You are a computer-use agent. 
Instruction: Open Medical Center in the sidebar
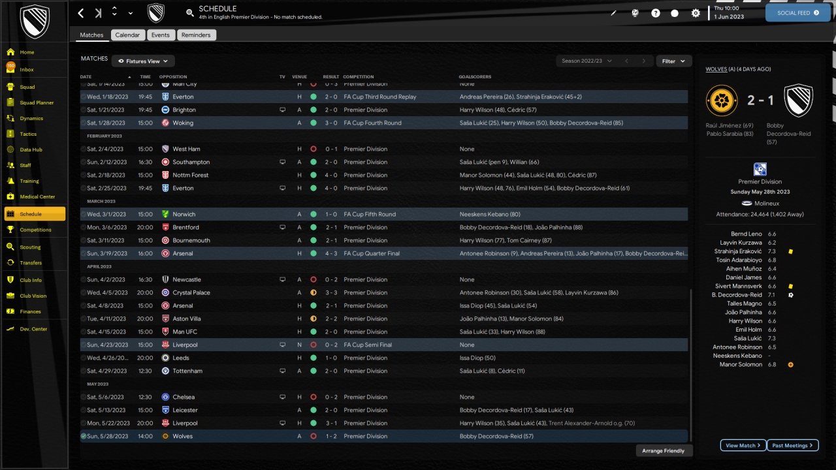click(35, 196)
